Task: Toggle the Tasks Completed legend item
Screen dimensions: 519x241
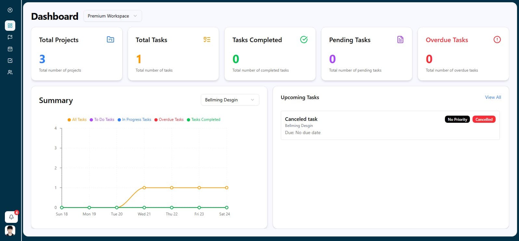Action: (203, 120)
